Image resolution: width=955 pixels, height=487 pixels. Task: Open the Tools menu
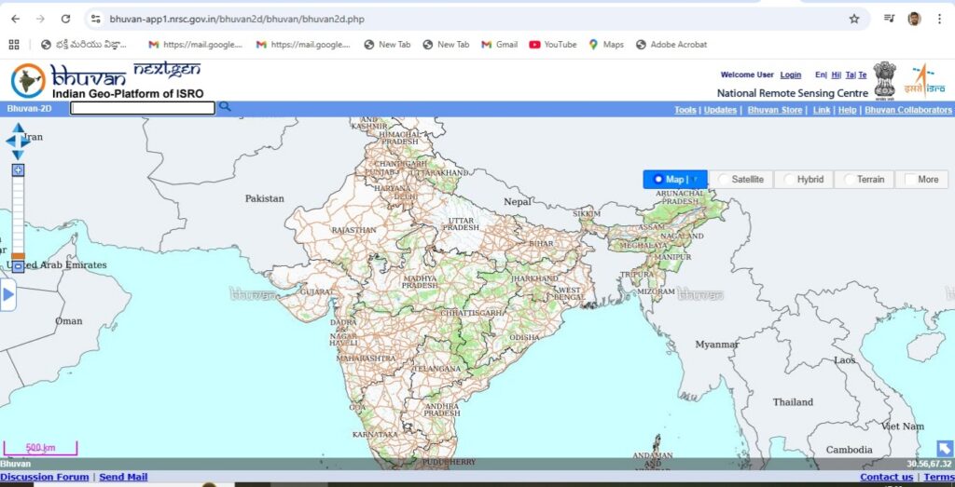click(685, 110)
